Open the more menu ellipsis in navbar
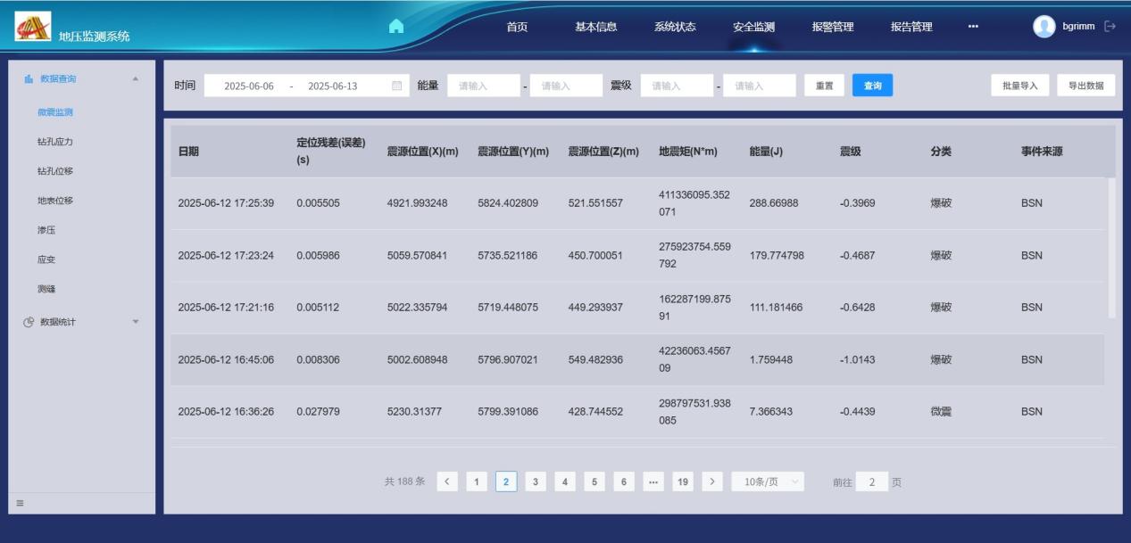Screen dimensions: 1131x543 [x=973, y=27]
